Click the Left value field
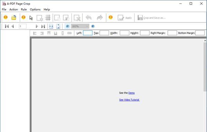207x132 pixels. (88, 33)
